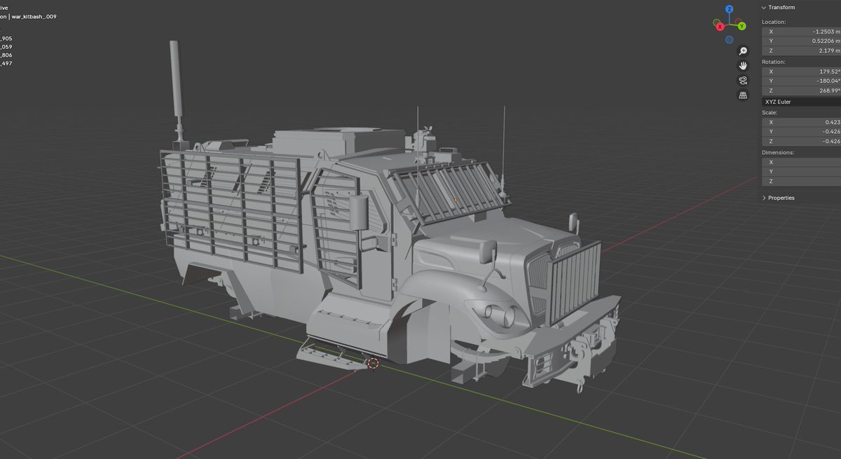
Task: Click the Dimensions X field
Action: (x=801, y=162)
